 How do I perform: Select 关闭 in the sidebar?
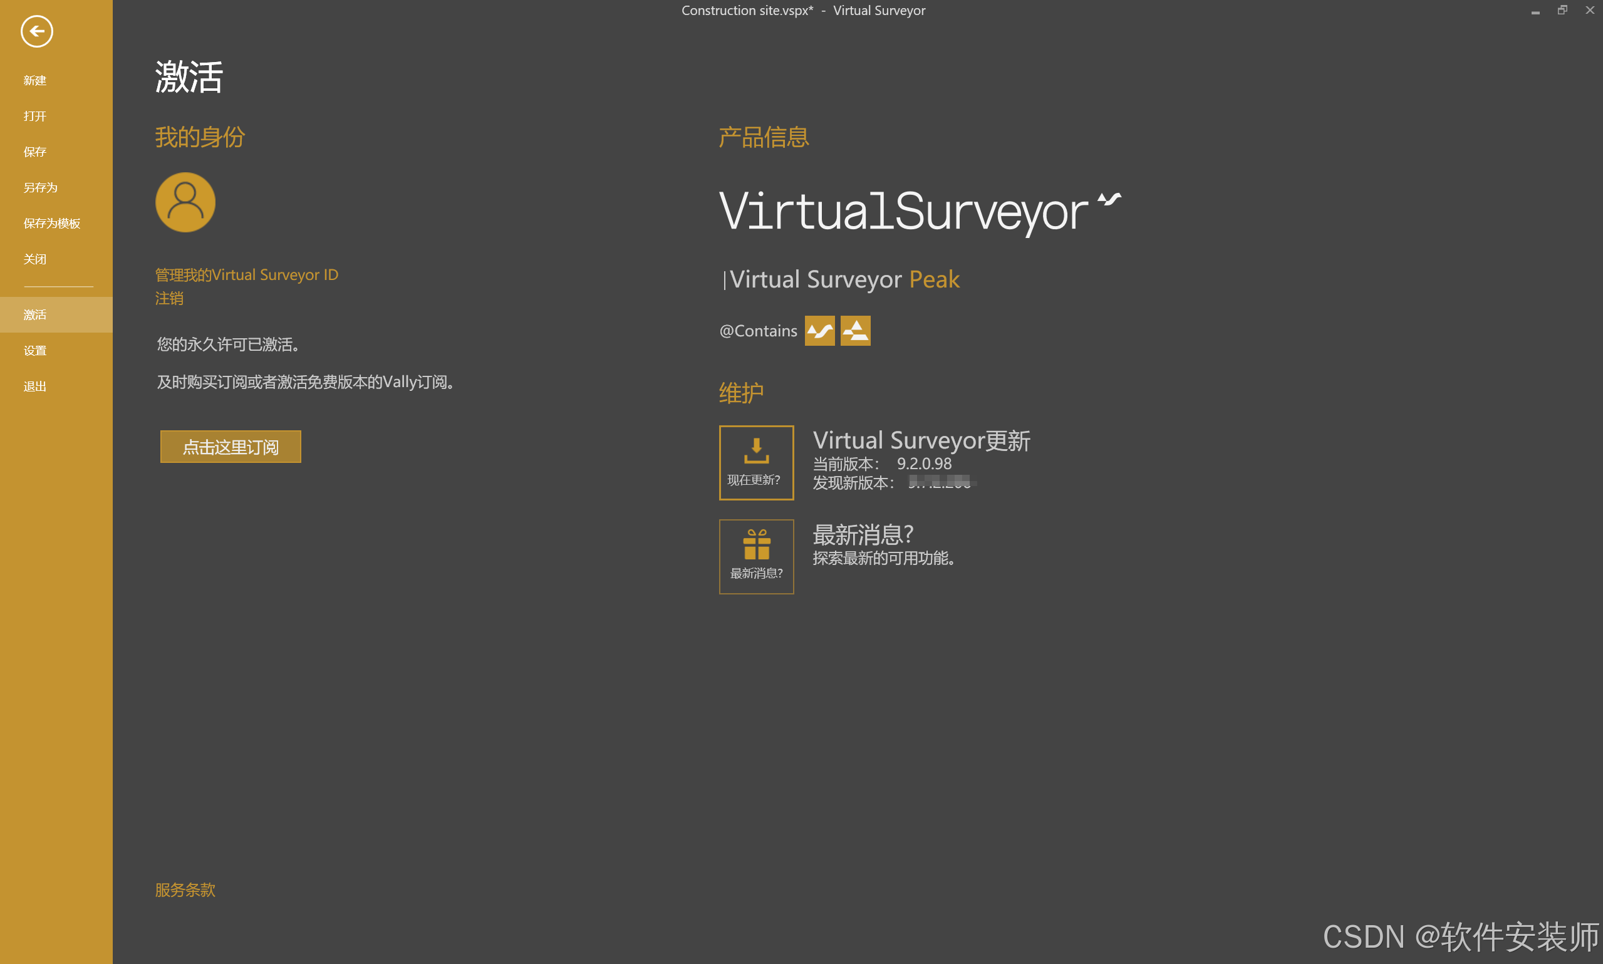35,259
